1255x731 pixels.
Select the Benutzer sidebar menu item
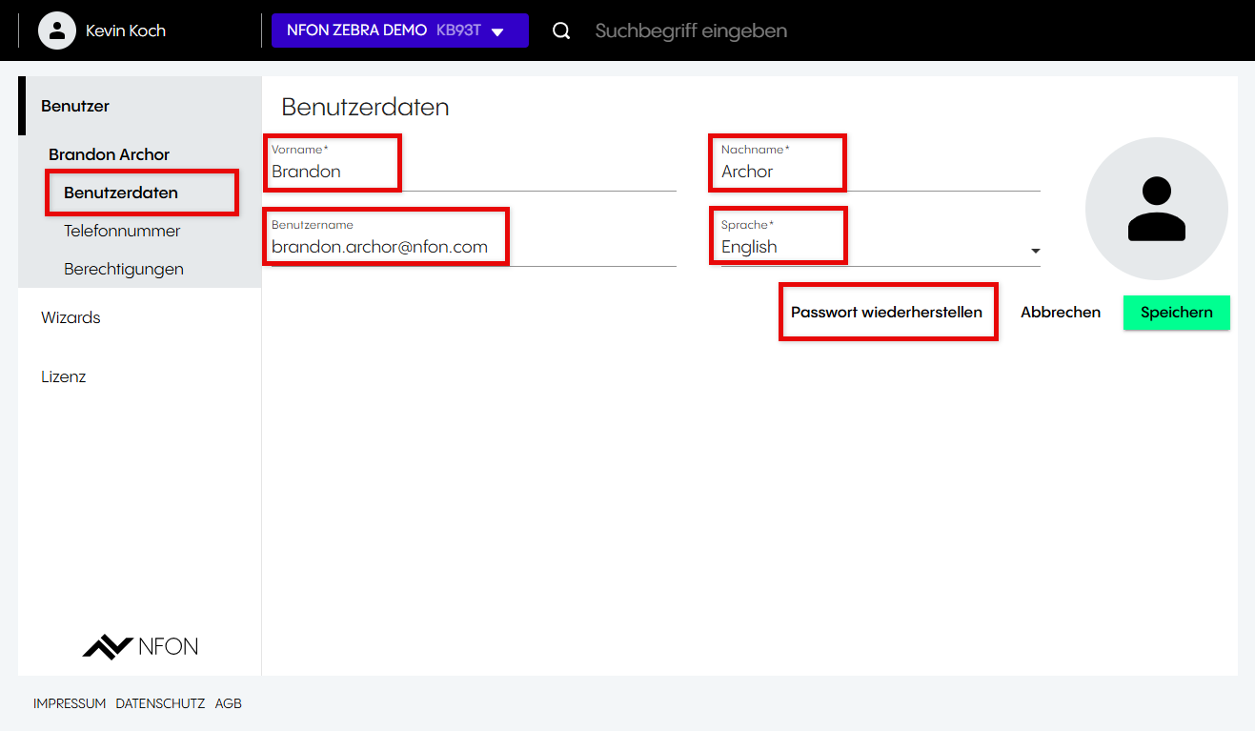click(x=75, y=106)
